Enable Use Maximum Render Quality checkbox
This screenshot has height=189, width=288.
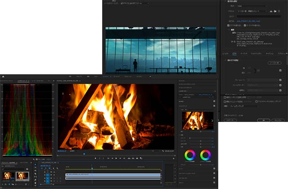coord(225,97)
